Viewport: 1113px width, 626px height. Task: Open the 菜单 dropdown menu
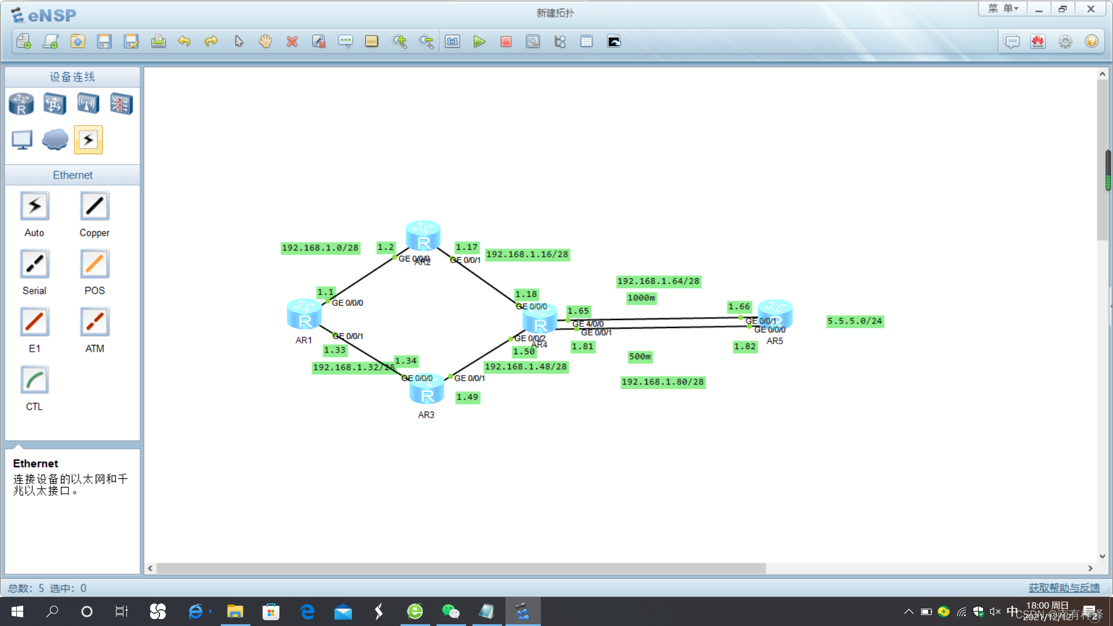click(x=1003, y=9)
